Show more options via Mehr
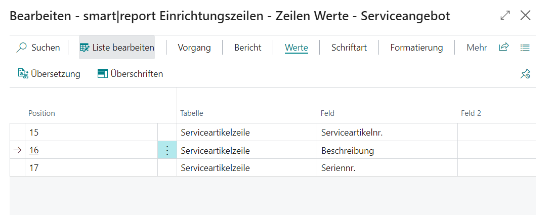Image resolution: width=550 pixels, height=215 pixels. (477, 48)
